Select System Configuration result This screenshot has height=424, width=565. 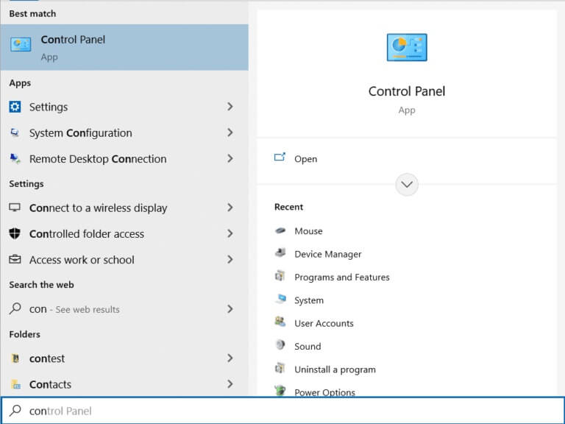pyautogui.click(x=124, y=132)
